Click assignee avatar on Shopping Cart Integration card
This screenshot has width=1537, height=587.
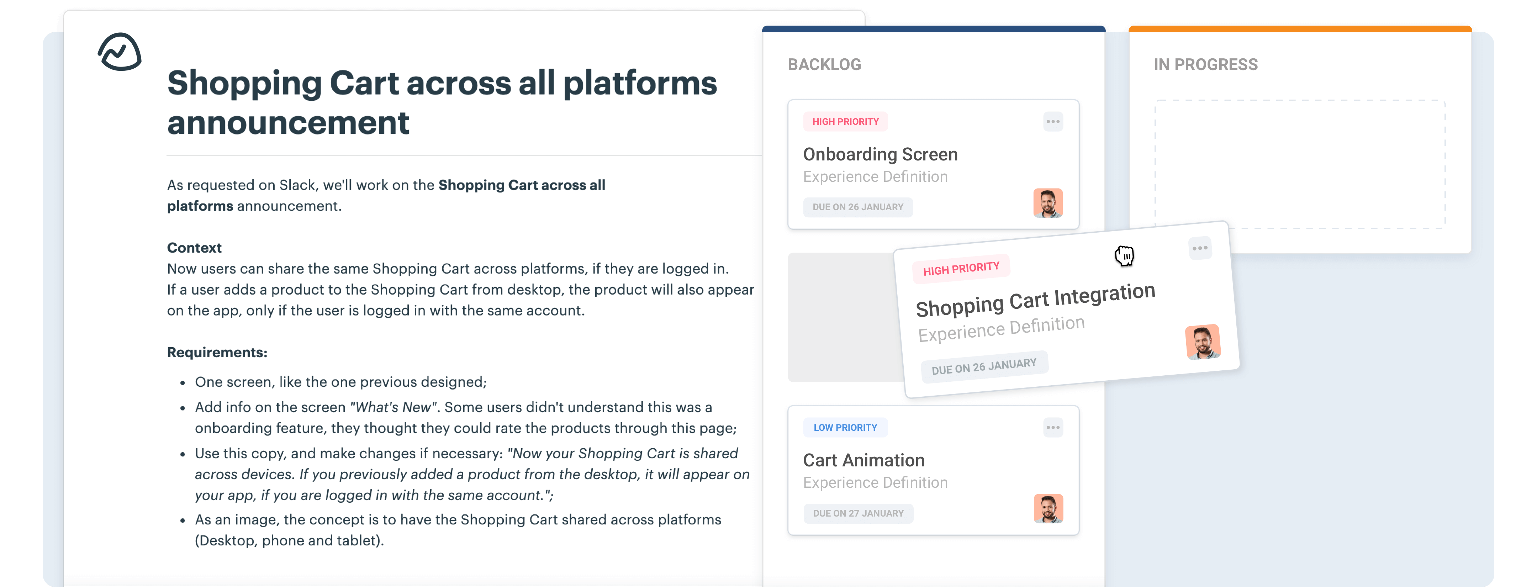tap(1202, 342)
